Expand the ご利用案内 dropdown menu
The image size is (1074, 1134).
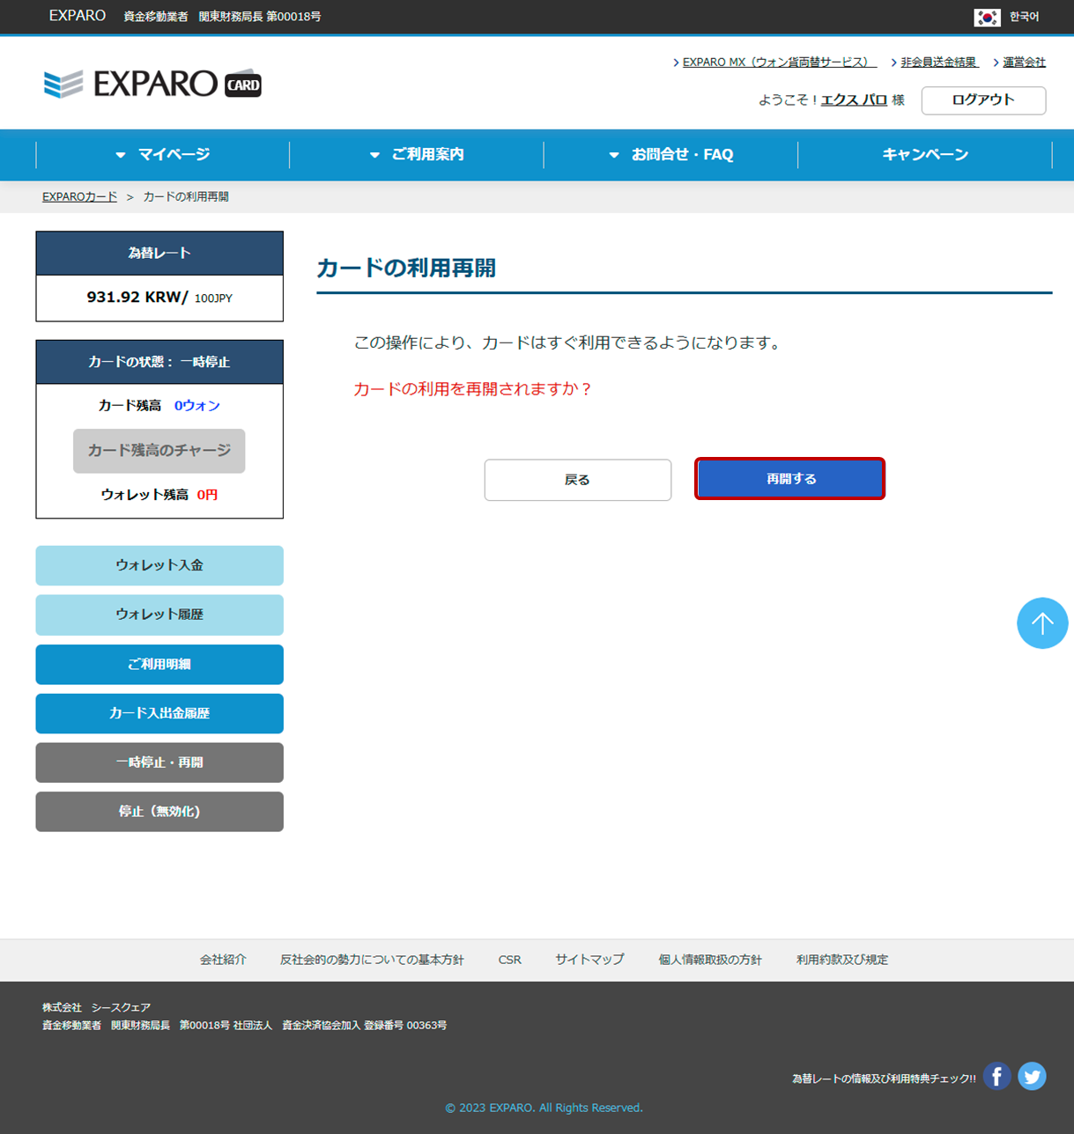coord(417,155)
